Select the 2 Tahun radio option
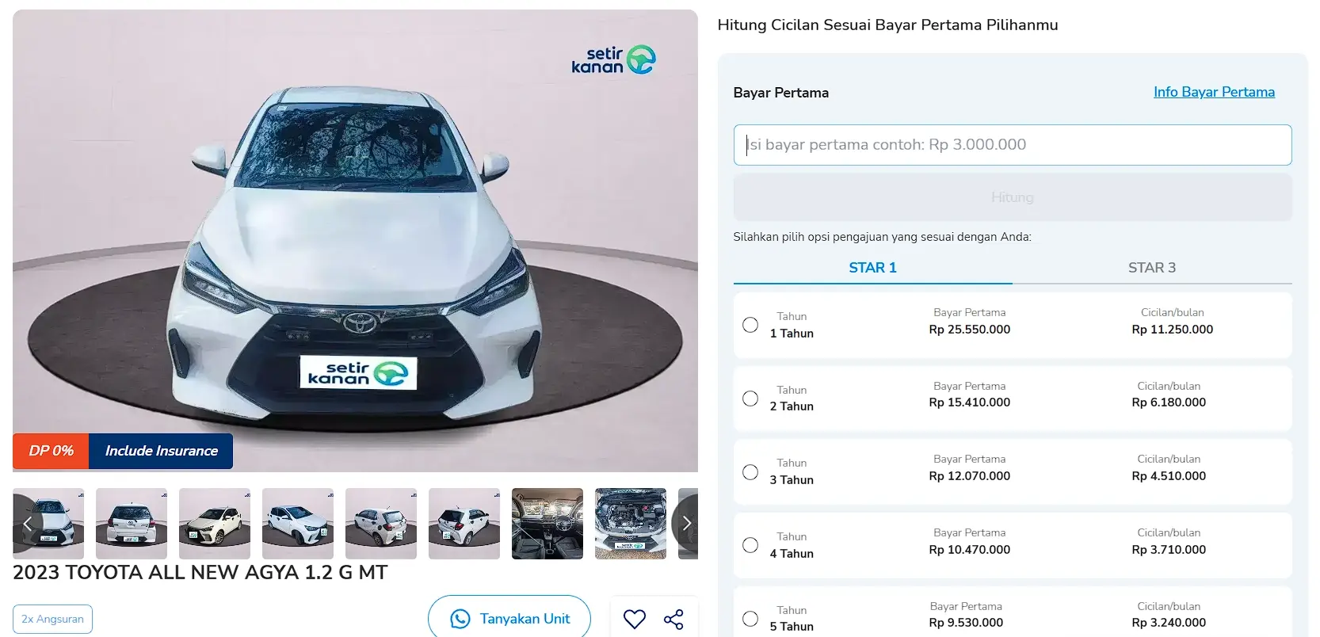The height and width of the screenshot is (637, 1320). tap(750, 399)
